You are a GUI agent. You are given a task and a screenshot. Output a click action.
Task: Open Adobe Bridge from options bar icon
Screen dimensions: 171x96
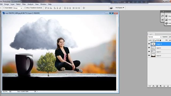111,8
